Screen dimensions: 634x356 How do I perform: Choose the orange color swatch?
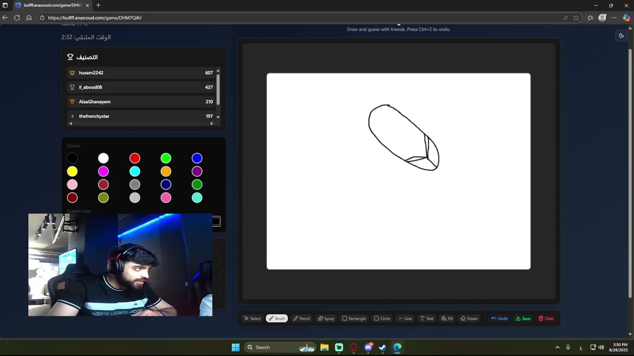click(x=166, y=172)
